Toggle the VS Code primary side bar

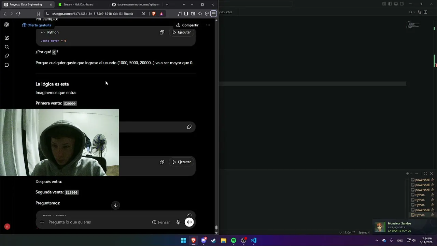[390, 4]
